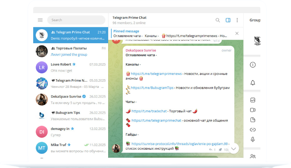The width and height of the screenshot is (291, 168).
Task: Open the hamburger main menu
Action: (40, 20)
